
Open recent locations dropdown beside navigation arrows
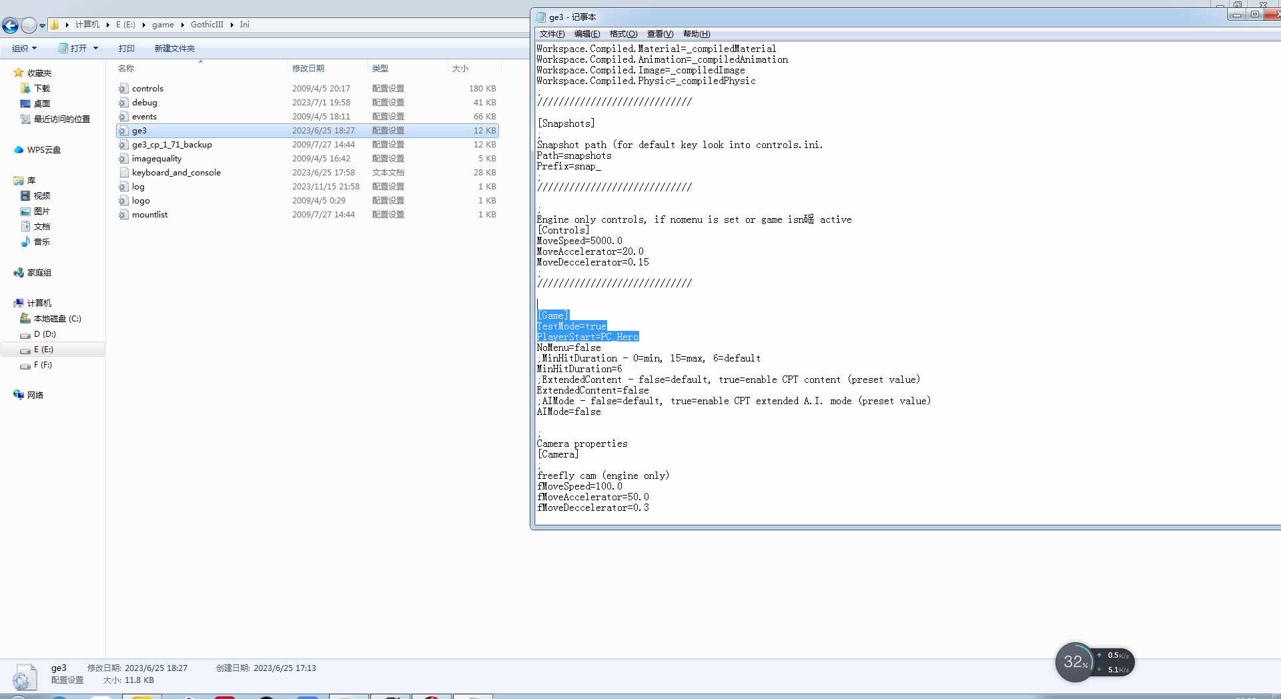point(42,26)
